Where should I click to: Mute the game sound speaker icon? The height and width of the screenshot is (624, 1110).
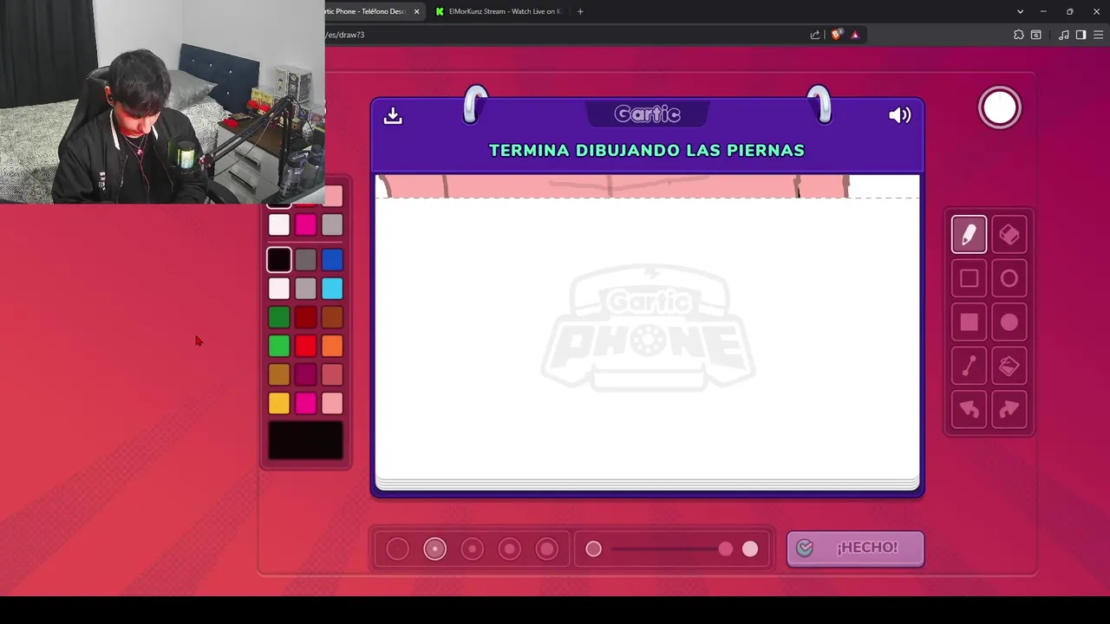[x=899, y=115]
